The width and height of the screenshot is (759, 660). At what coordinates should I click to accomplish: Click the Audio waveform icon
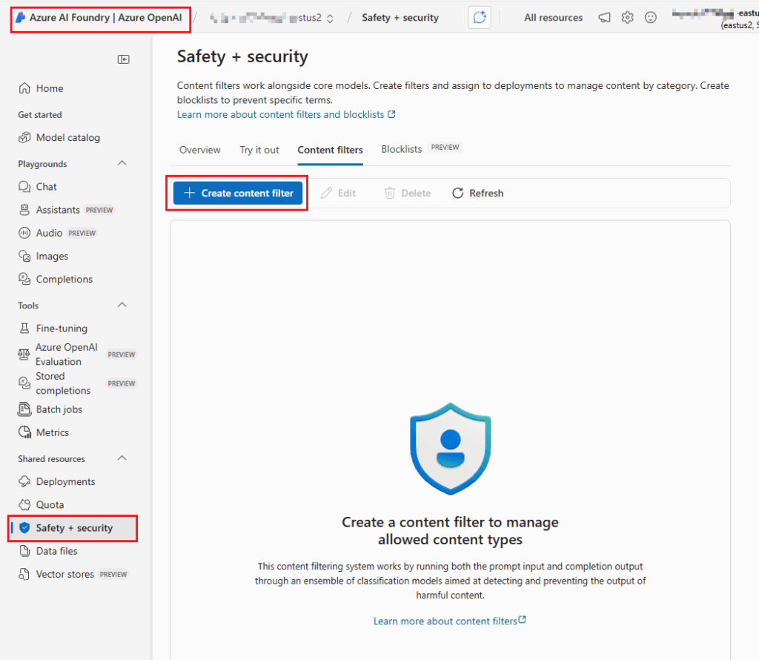point(24,233)
